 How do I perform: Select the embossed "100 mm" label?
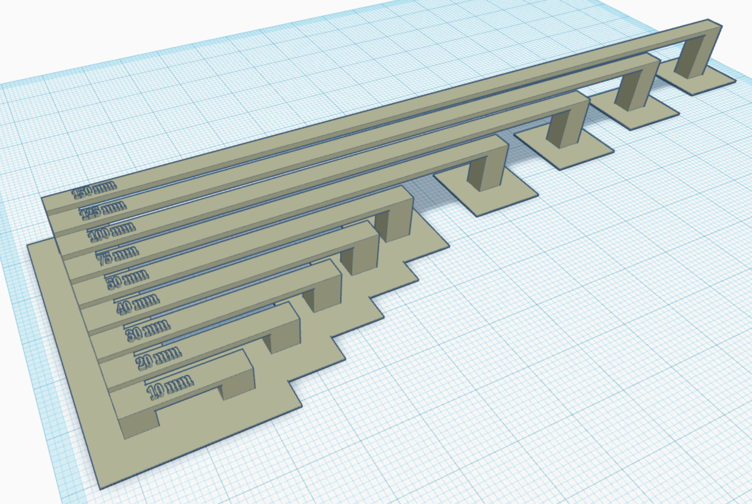pyautogui.click(x=112, y=232)
